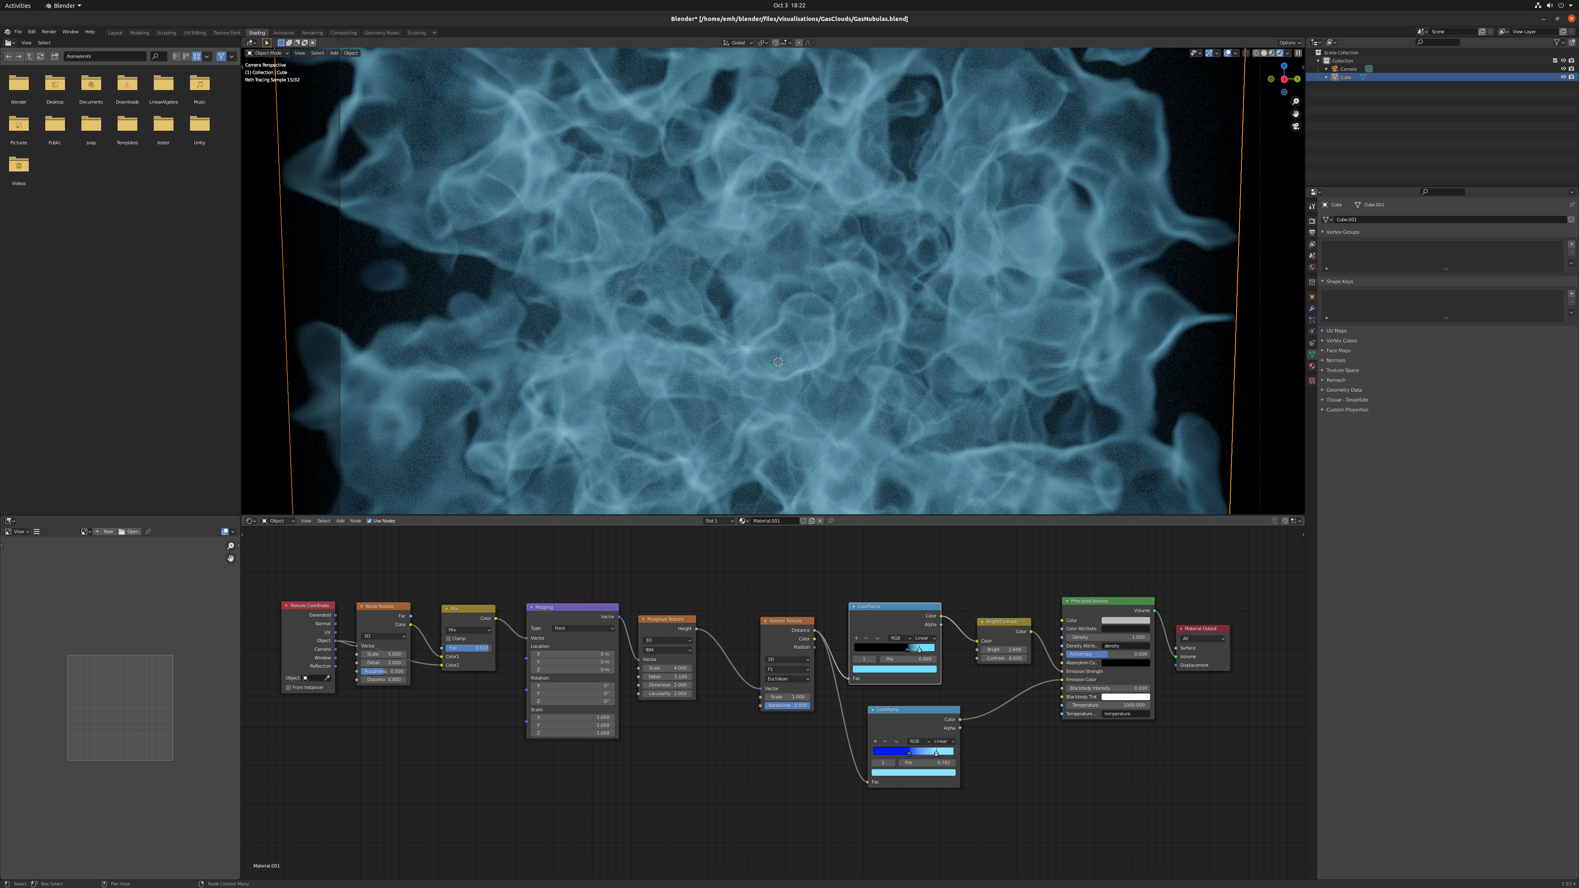Switch to the Layout workspace tab
Screen dimensions: 1579x888
point(115,33)
